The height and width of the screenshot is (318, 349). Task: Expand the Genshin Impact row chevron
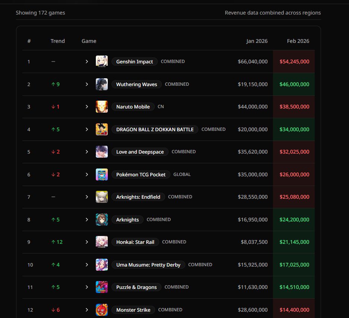click(87, 62)
